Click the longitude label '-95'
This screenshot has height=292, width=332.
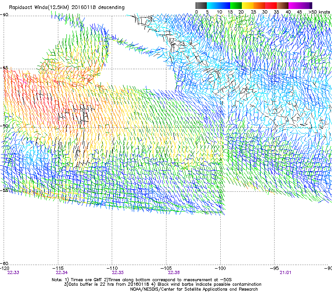tap(275, 268)
